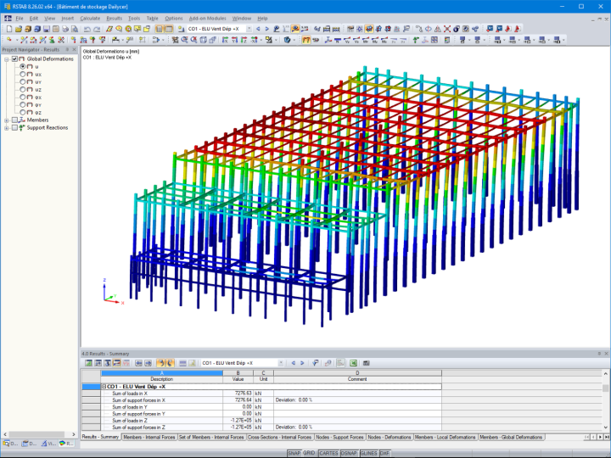Select the Sum of loads in X row
The image size is (611, 458).
click(272, 394)
